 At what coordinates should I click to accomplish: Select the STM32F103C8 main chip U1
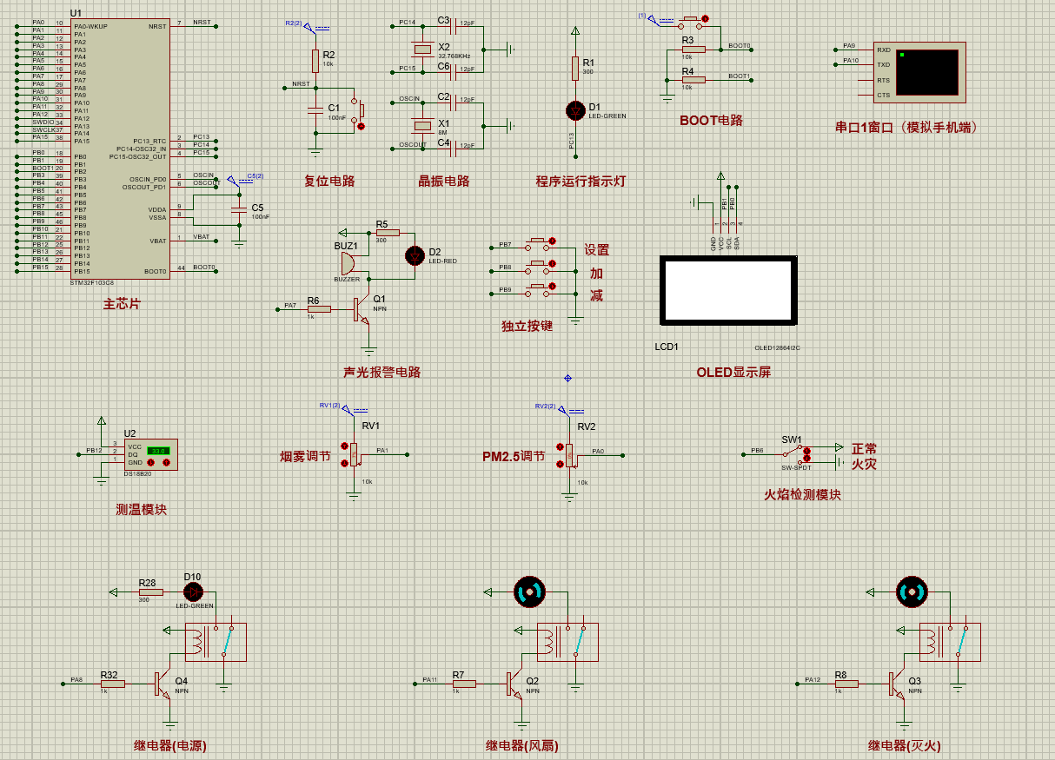click(119, 149)
